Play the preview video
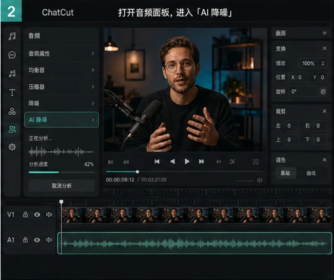The image size is (334, 280). (187, 162)
